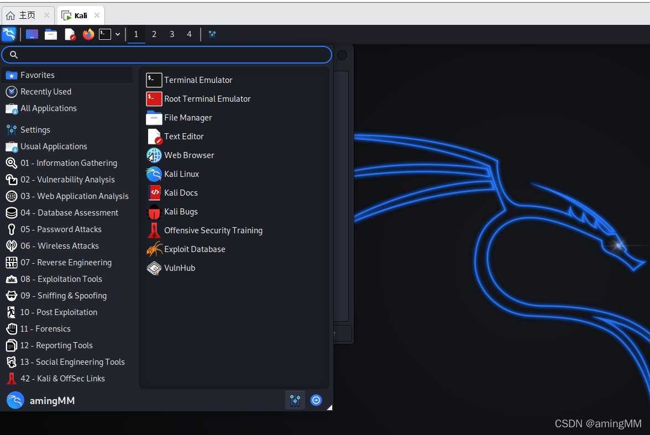This screenshot has width=650, height=435.
Task: Close the Kali VM tab
Action: point(97,15)
